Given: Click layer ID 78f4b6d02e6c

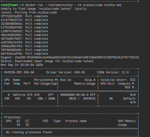Looking at the screenshot, I should (11, 50).
